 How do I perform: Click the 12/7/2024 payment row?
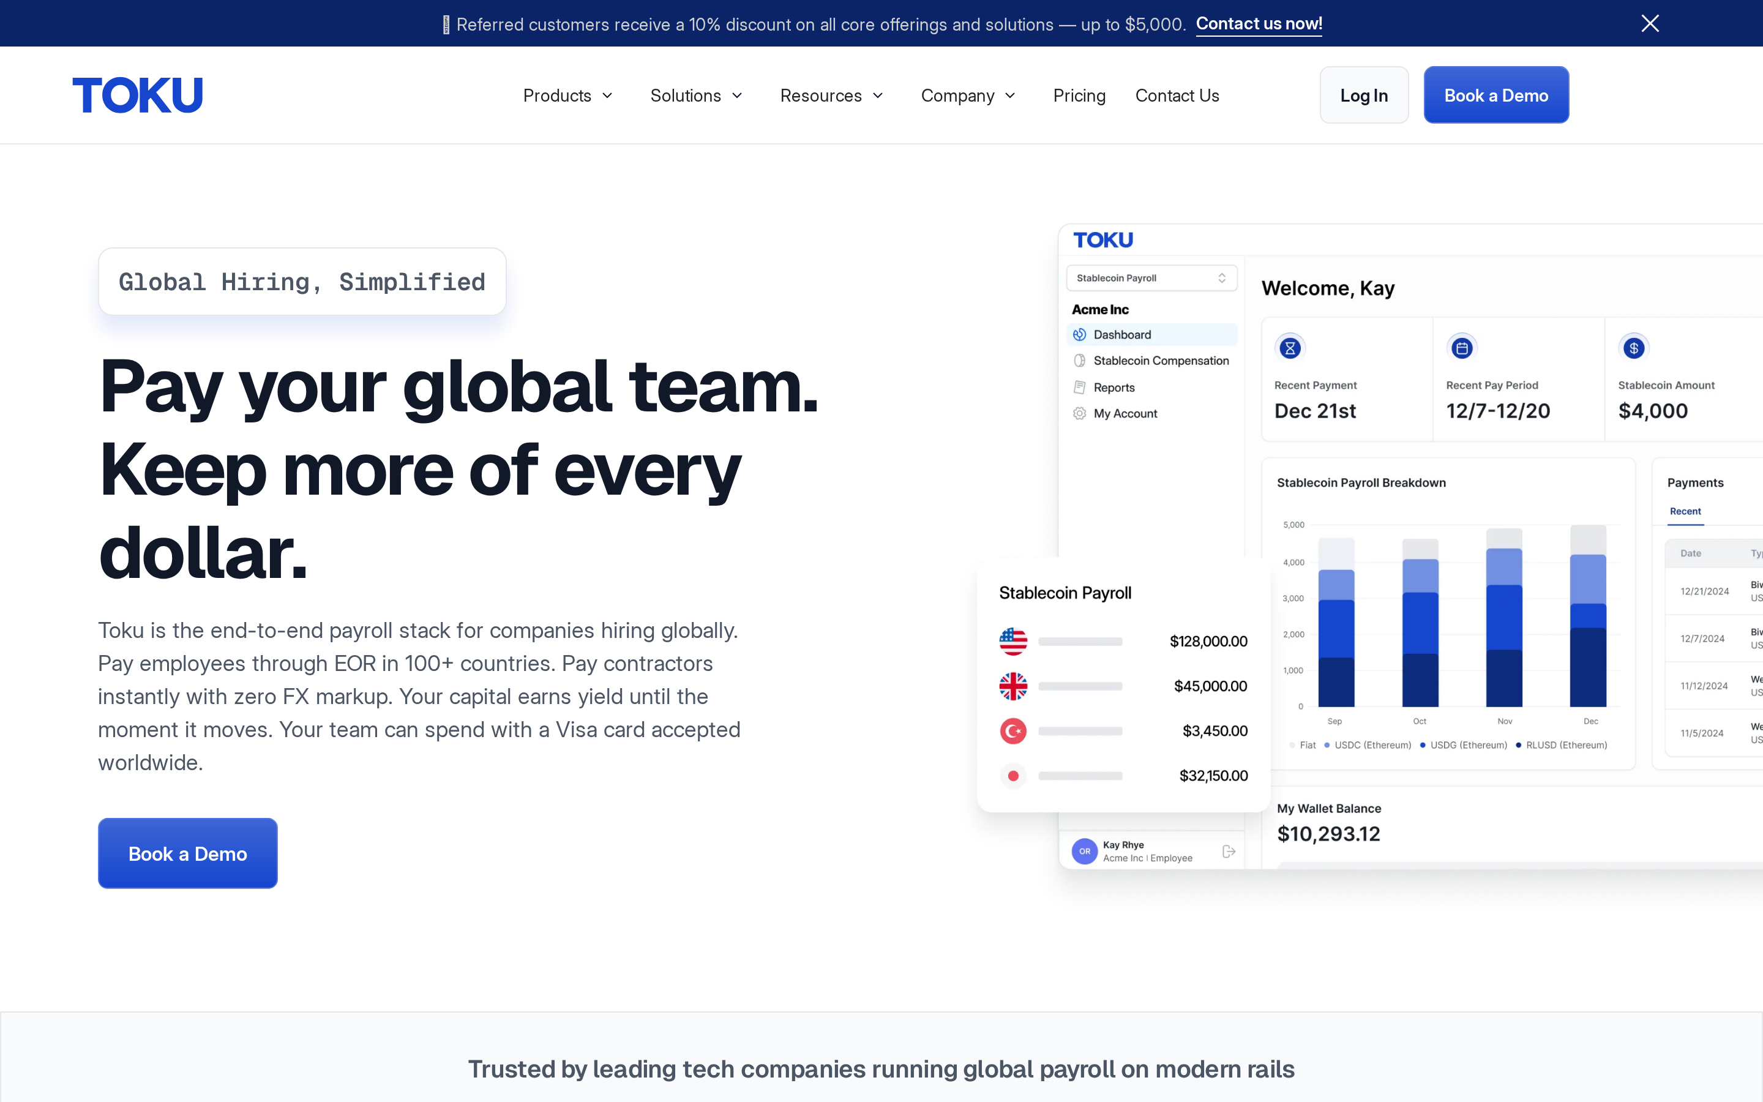(1714, 639)
